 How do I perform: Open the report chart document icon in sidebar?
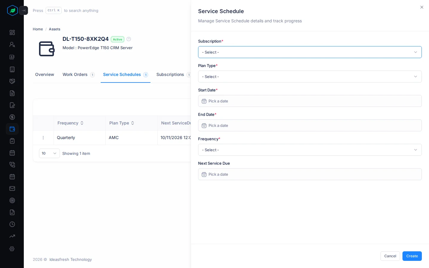click(x=12, y=212)
